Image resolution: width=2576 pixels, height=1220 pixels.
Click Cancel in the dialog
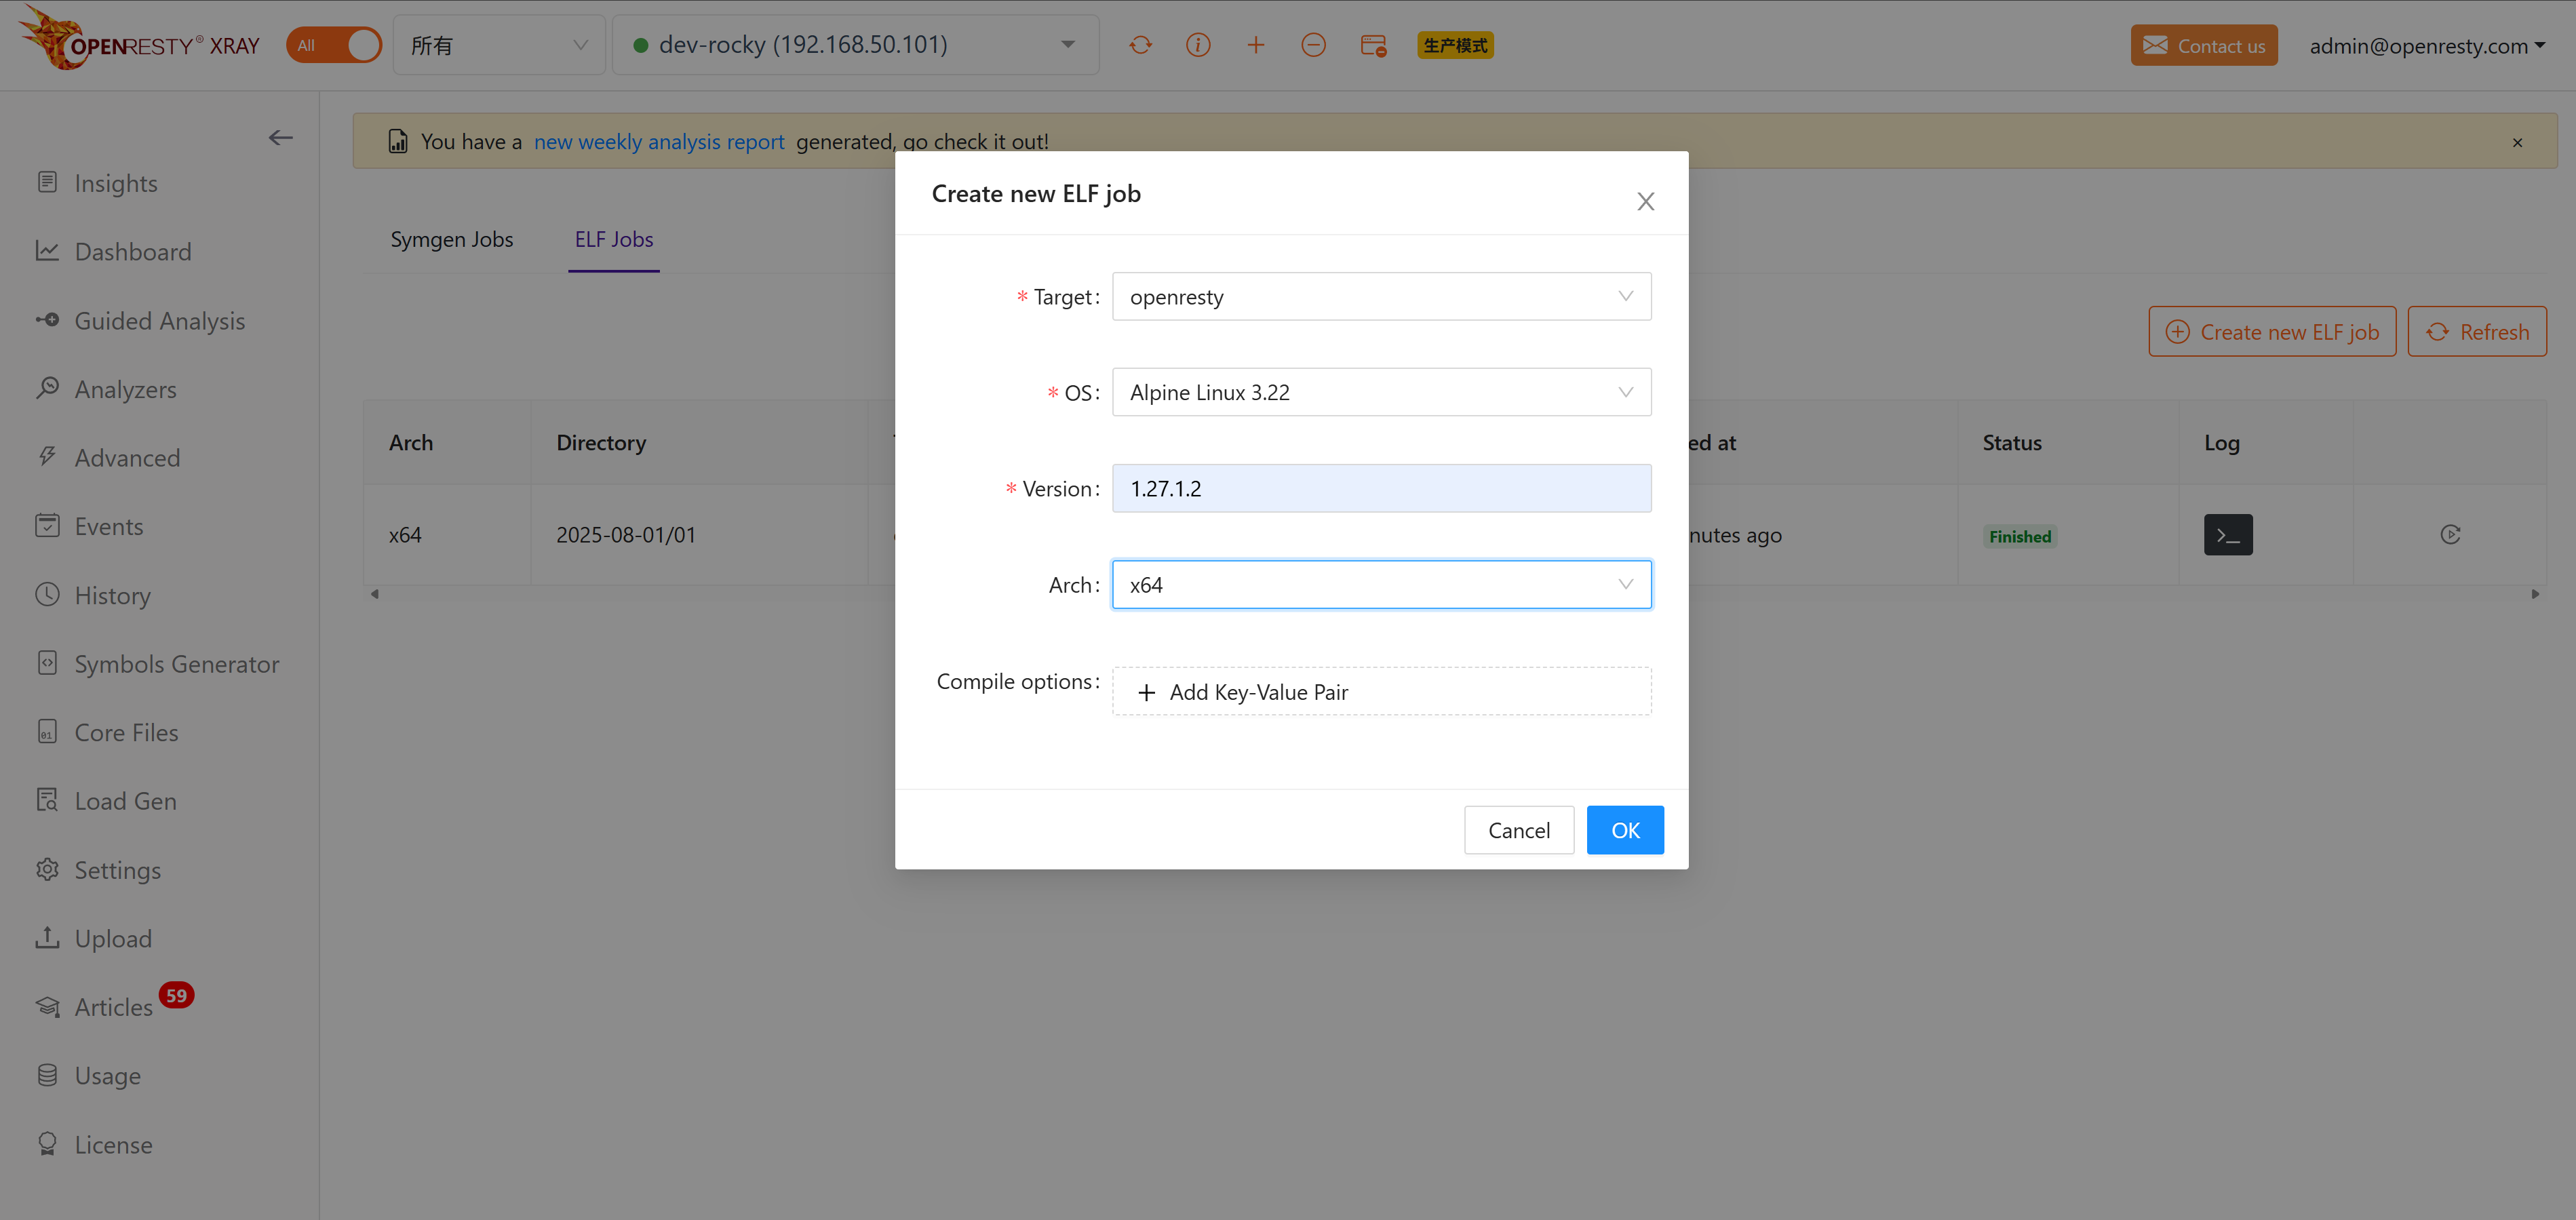[1518, 830]
